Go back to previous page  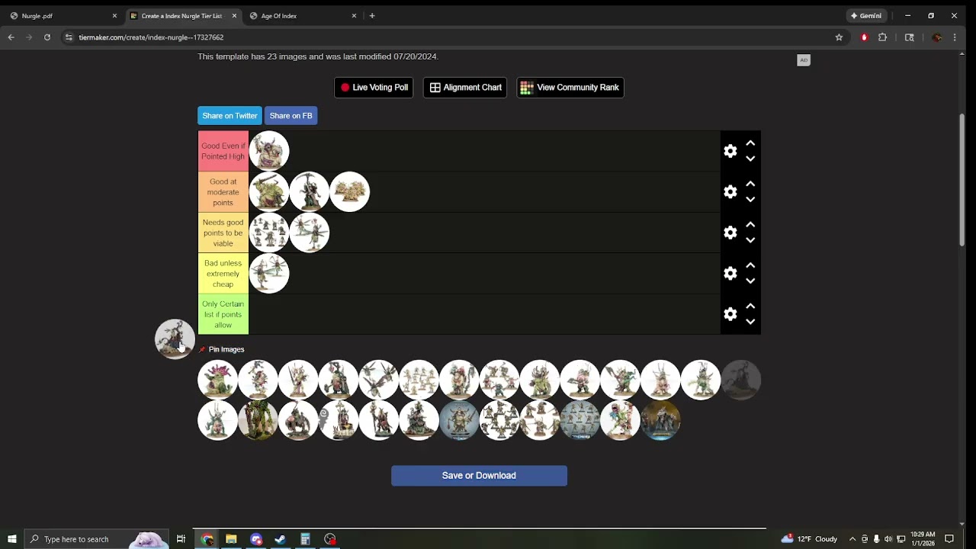tap(11, 37)
